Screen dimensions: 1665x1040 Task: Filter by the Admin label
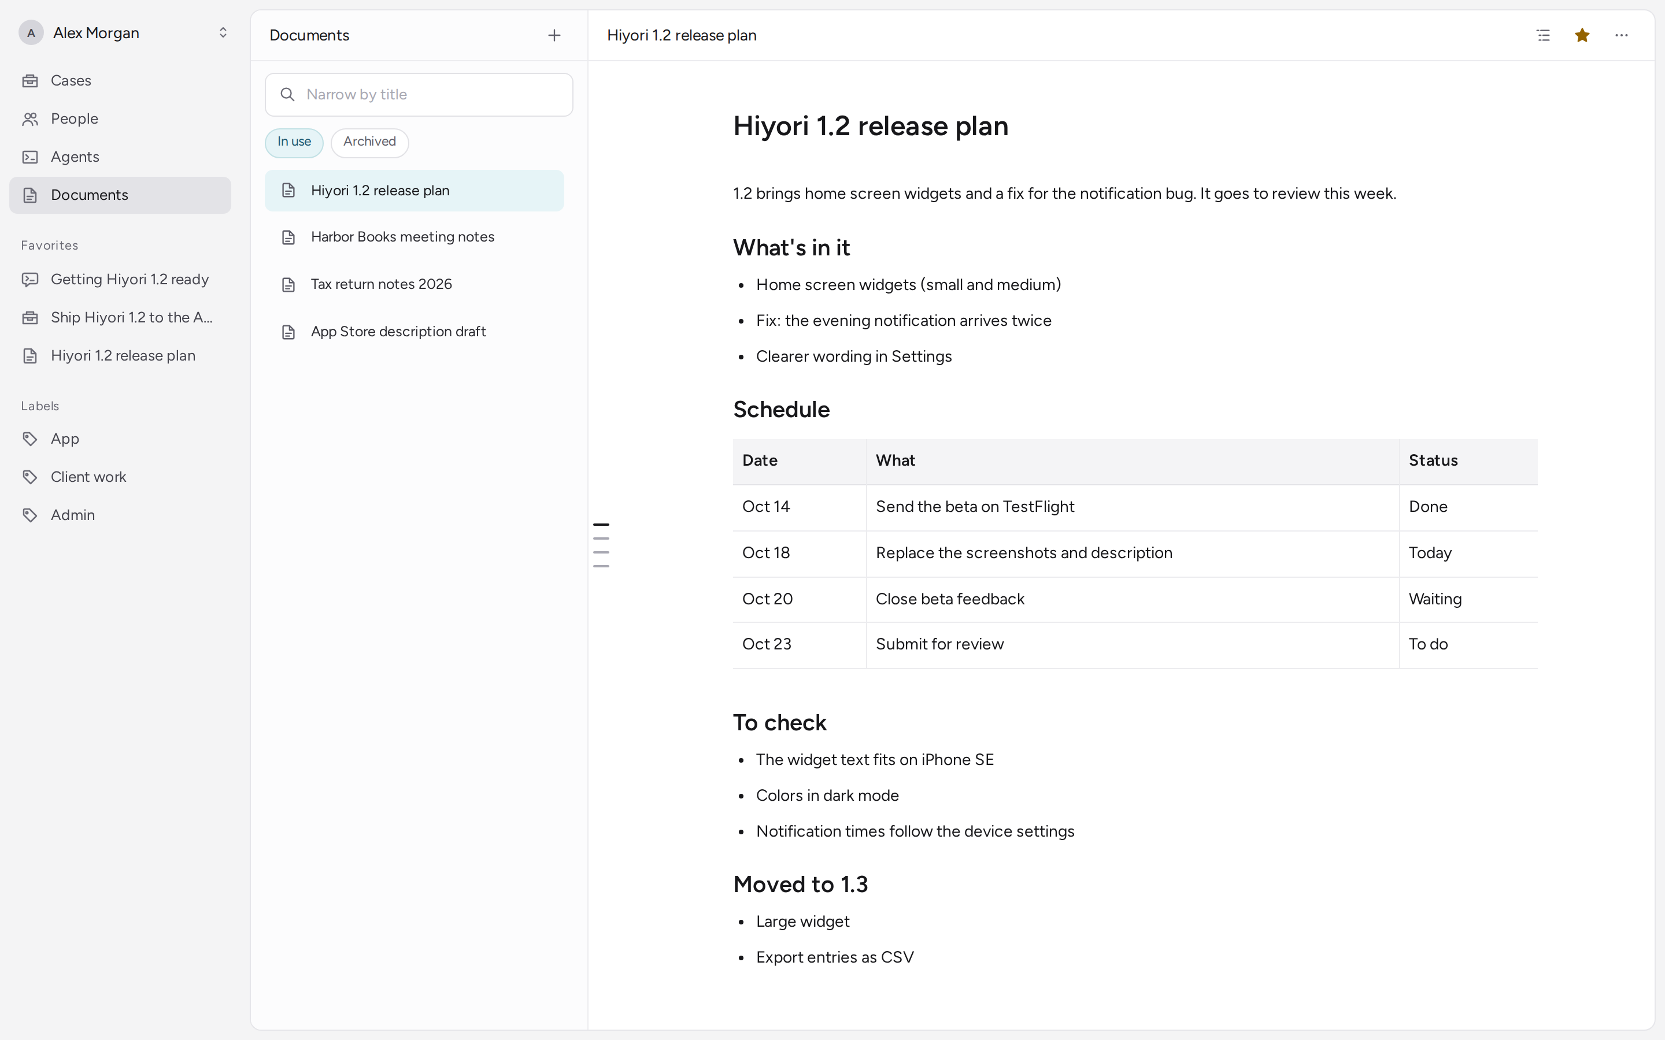120,515
